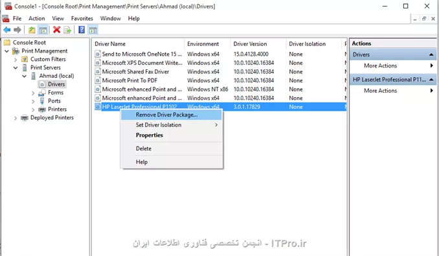Screen dimensions: 439x256
Task: Open the Window menu
Action: pyautogui.click(x=110, y=19)
